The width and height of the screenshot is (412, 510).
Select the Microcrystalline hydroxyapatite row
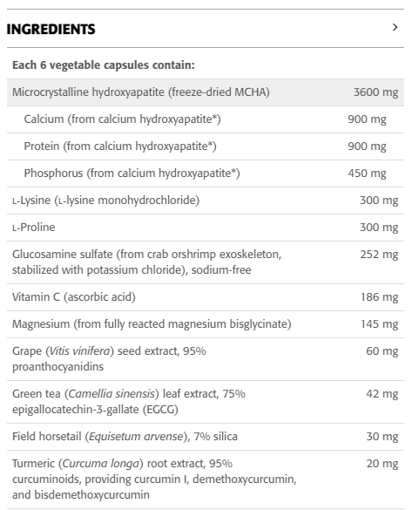(x=206, y=92)
